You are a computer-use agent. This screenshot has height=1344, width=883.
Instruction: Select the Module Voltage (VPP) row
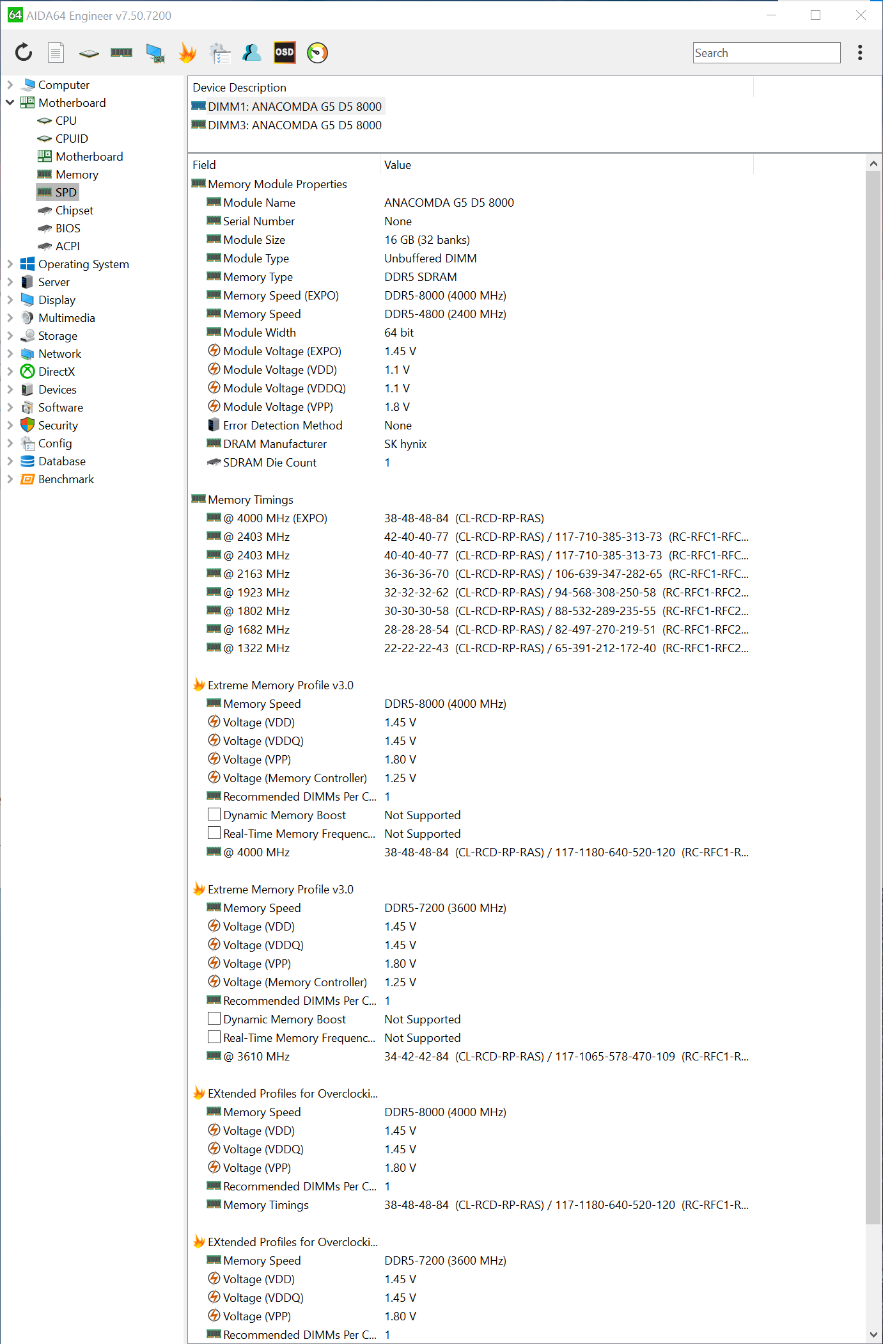coord(471,406)
